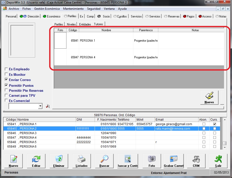Click the Parentesco column header
Image resolution: width=232 pixels, height=178 pixels.
[146, 30]
